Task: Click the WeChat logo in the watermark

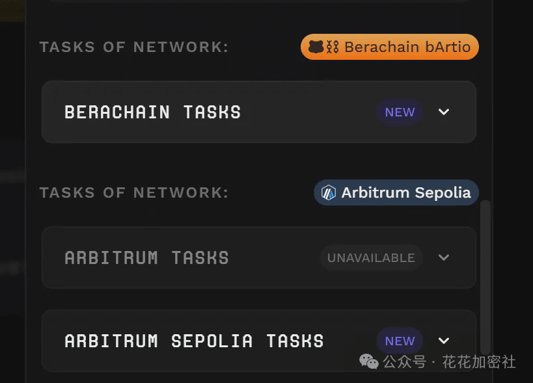Action: click(369, 362)
